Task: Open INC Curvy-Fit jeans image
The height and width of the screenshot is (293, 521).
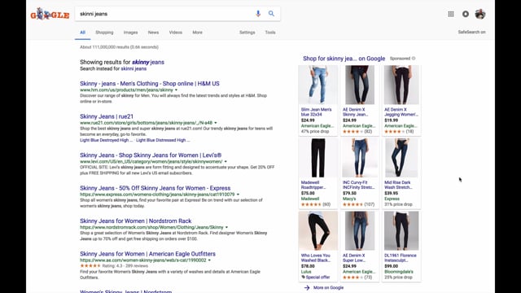Action: (360, 158)
